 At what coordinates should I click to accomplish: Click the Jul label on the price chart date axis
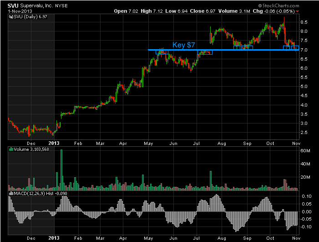click(x=197, y=144)
